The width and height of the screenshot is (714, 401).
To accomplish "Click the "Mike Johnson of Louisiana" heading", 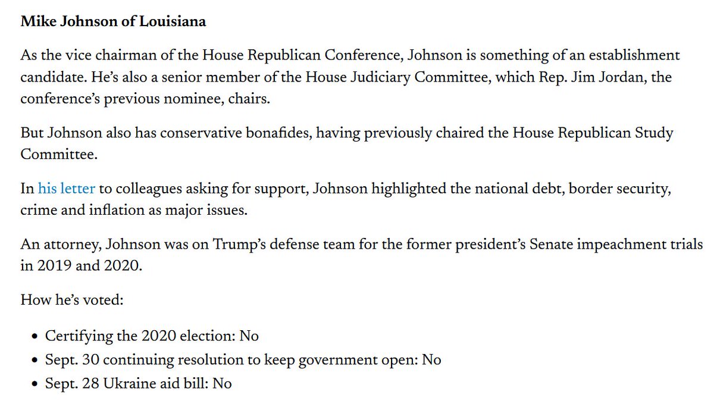I will [113, 21].
